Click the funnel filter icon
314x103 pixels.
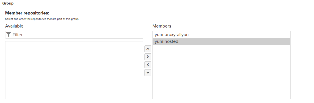coord(8,35)
